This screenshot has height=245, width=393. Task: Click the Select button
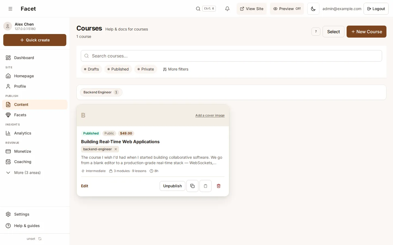tap(334, 32)
